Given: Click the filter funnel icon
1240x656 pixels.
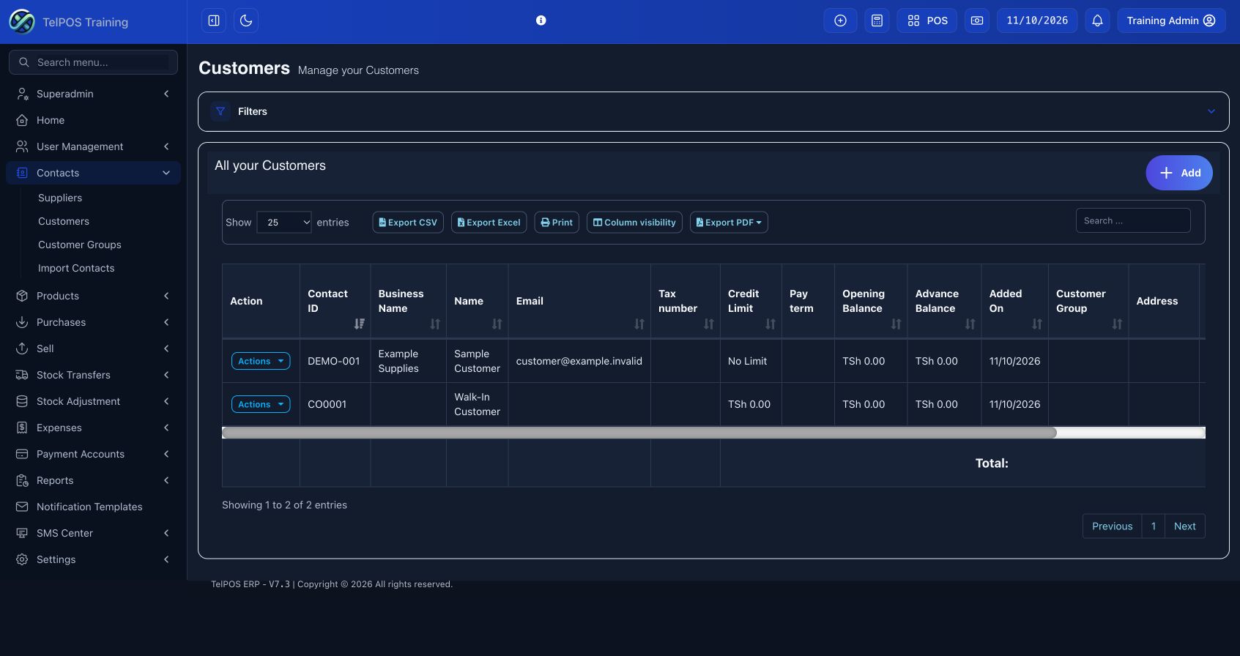Looking at the screenshot, I should coord(220,111).
